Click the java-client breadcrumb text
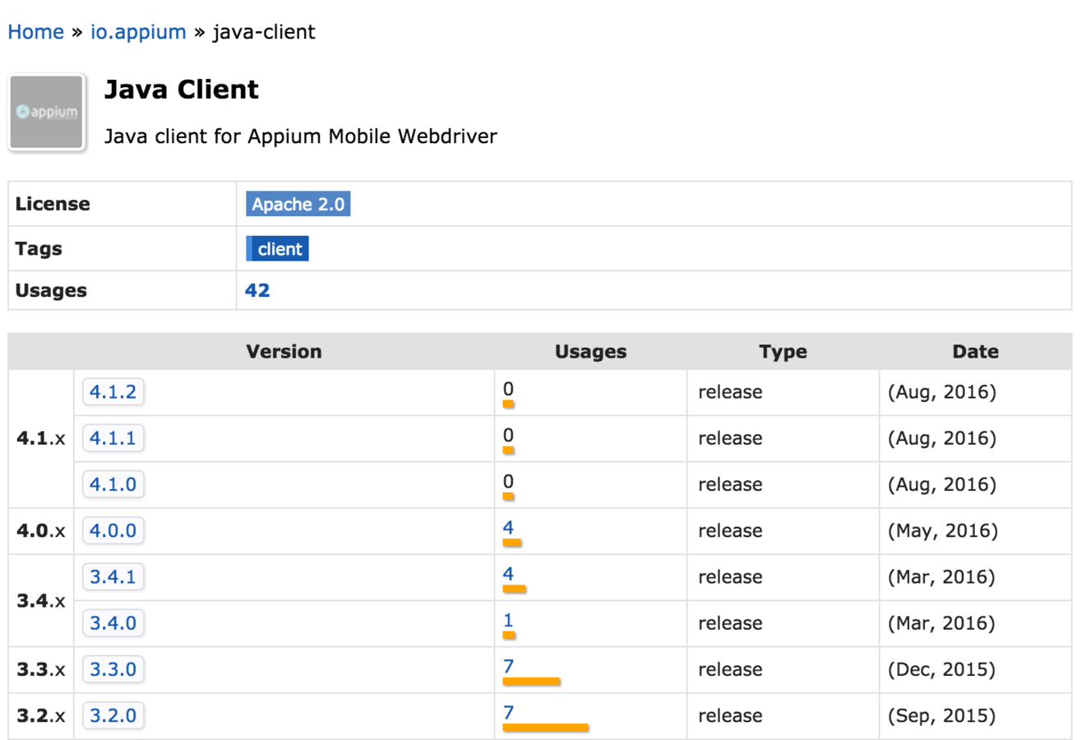Viewport: 1086px width, 740px height. pyautogui.click(x=264, y=32)
